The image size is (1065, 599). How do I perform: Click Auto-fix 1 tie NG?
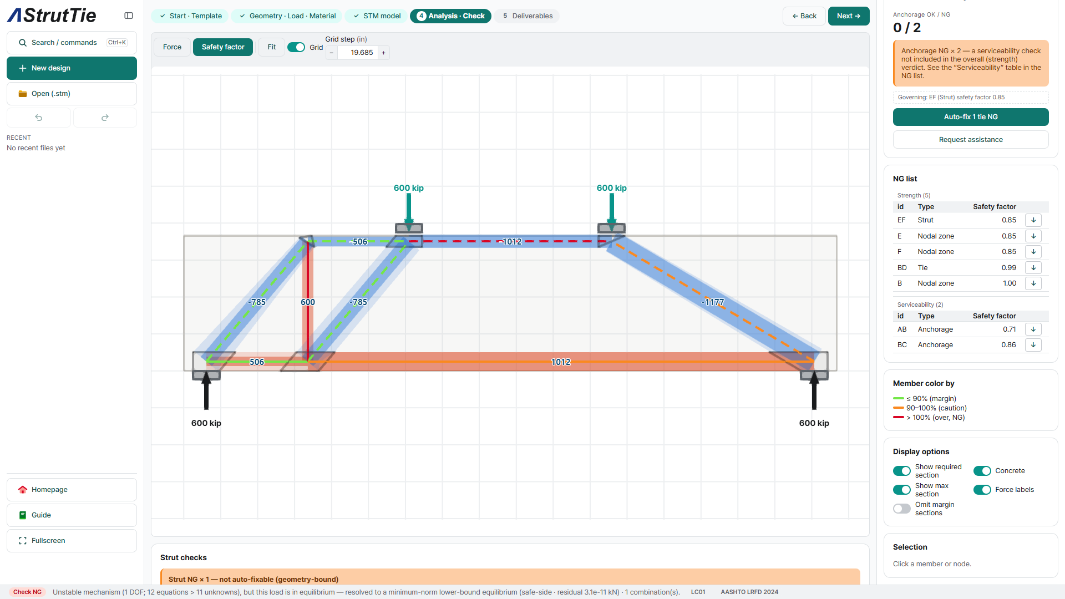pos(971,117)
